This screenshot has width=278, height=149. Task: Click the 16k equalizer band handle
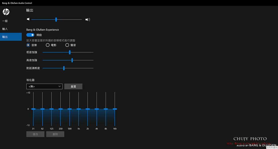coord(115,109)
